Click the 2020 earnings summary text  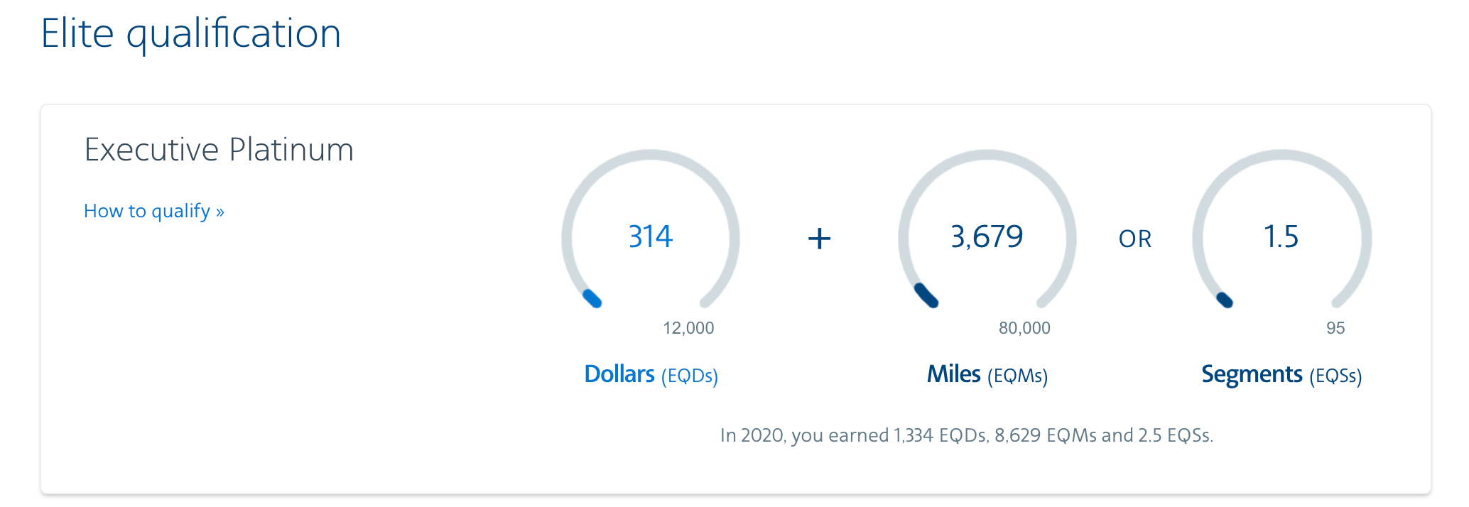[966, 435]
